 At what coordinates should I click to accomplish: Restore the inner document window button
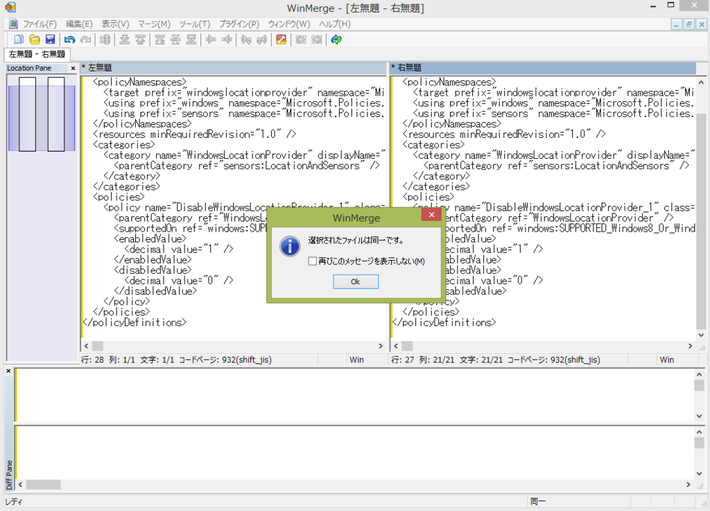pos(689,24)
